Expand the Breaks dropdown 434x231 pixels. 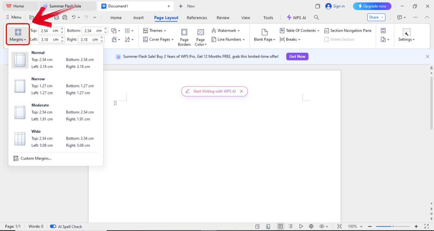pos(290,39)
